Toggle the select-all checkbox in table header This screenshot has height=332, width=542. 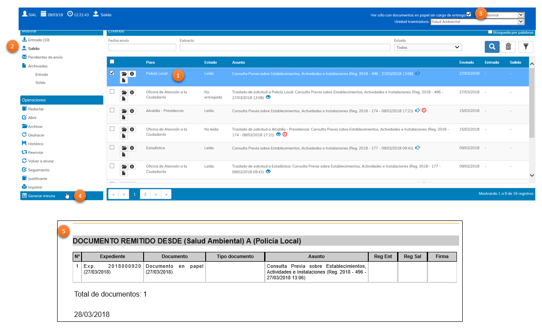[112, 62]
